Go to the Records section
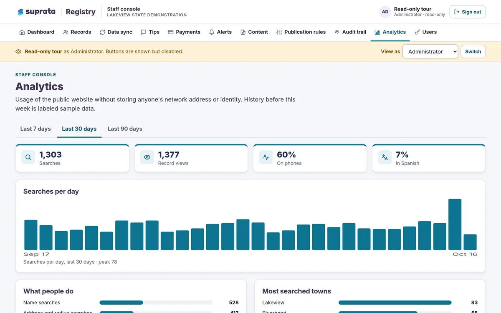The width and height of the screenshot is (501, 313). click(x=77, y=32)
